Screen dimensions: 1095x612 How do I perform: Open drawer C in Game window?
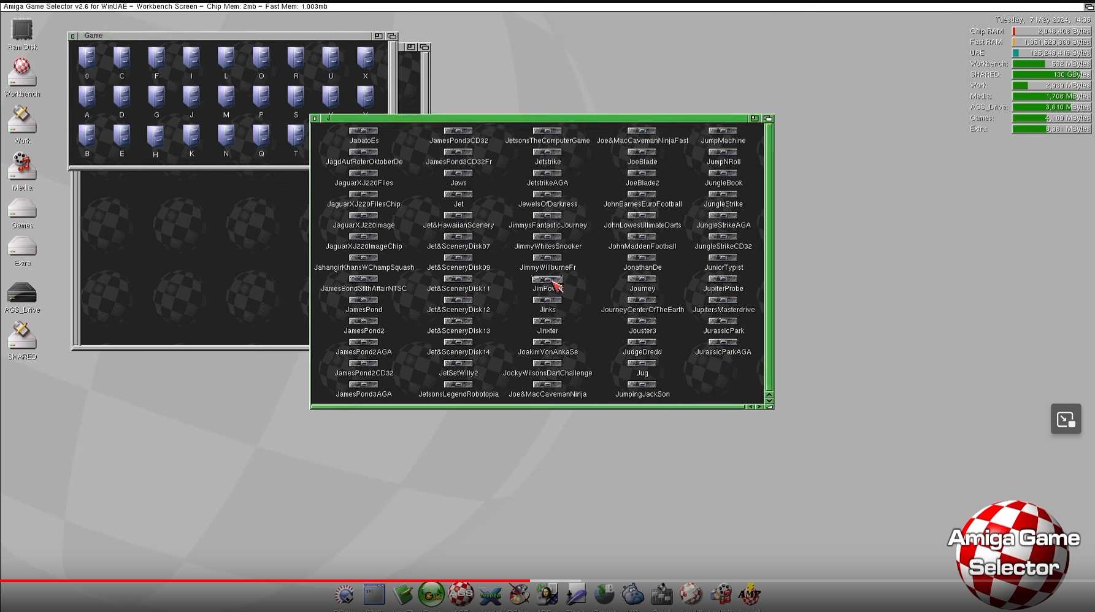[121, 63]
